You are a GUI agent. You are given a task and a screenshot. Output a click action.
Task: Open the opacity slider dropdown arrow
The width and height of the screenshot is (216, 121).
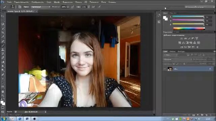pyautogui.click(x=68, y=7)
